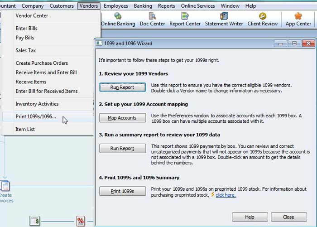Click the '1. Review your 1099 Vendors' heading

pyautogui.click(x=134, y=74)
